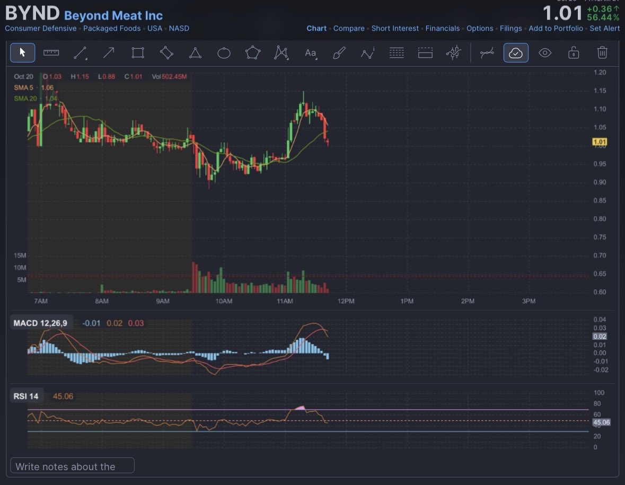Select the brush drawing tool
The width and height of the screenshot is (625, 485).
339,52
